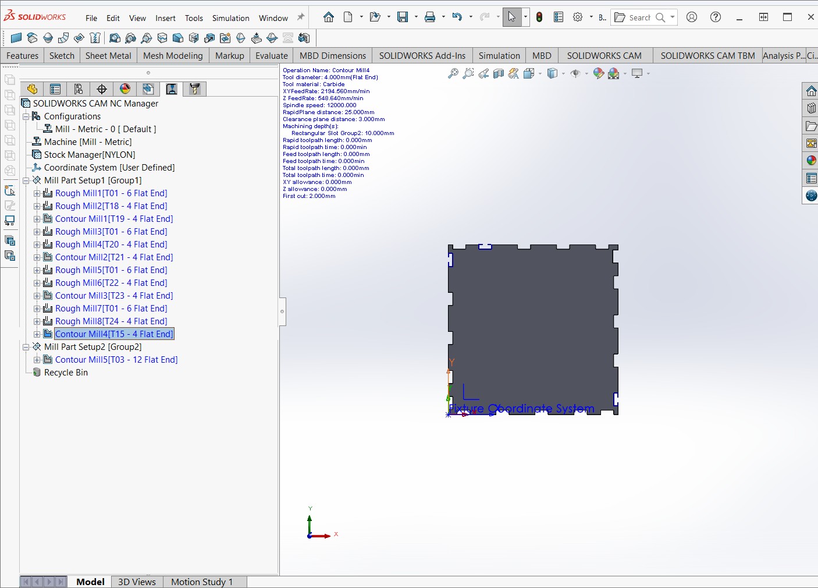The width and height of the screenshot is (818, 588).
Task: Click the Hide/Show Items eye icon
Action: tap(576, 73)
